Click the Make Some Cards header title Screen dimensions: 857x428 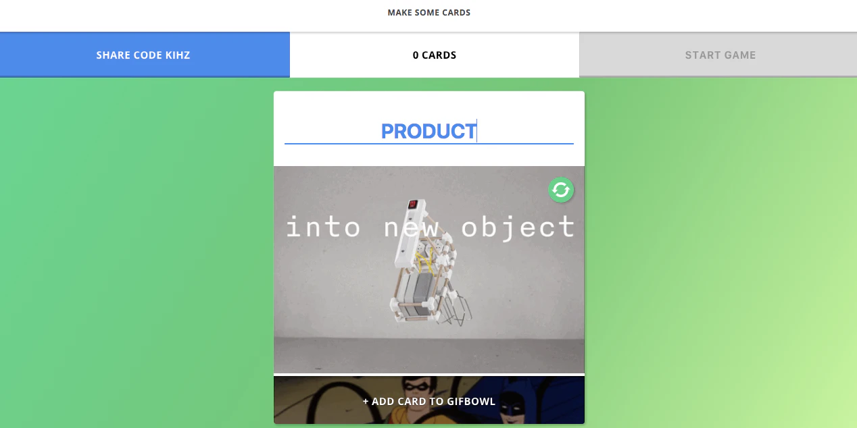tap(428, 12)
